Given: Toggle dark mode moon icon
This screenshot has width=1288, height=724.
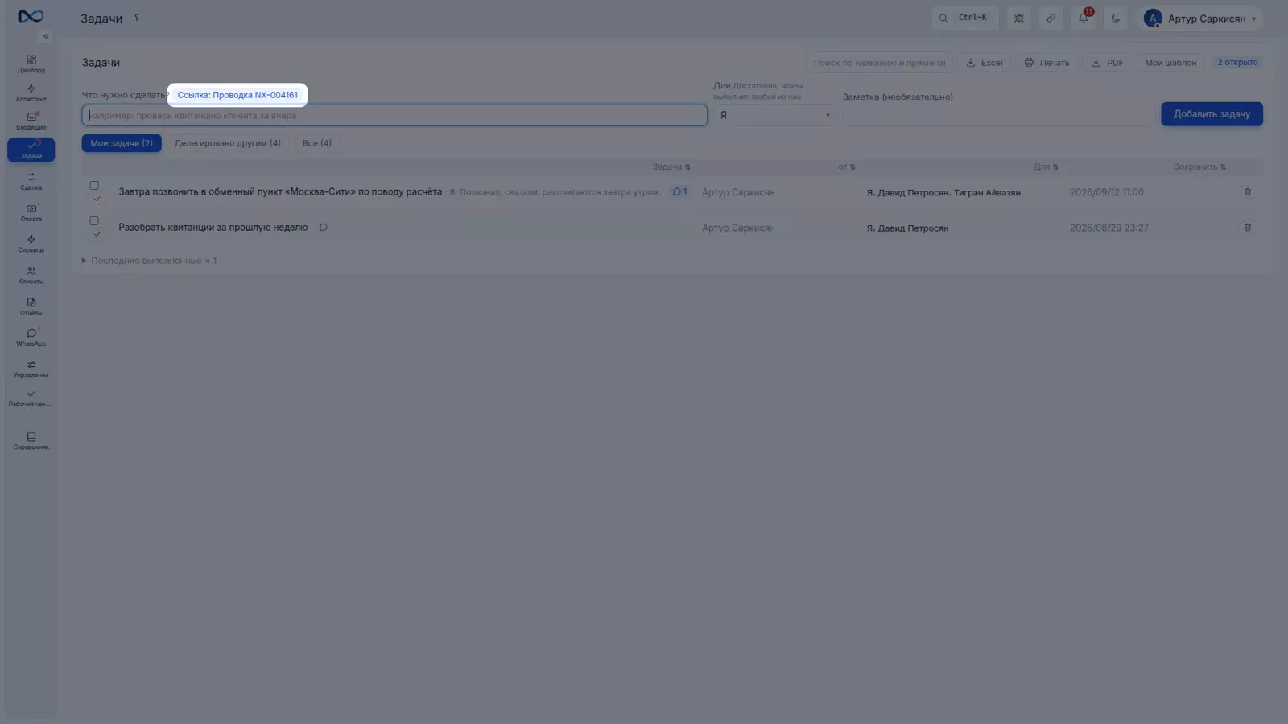Looking at the screenshot, I should [x=1116, y=18].
